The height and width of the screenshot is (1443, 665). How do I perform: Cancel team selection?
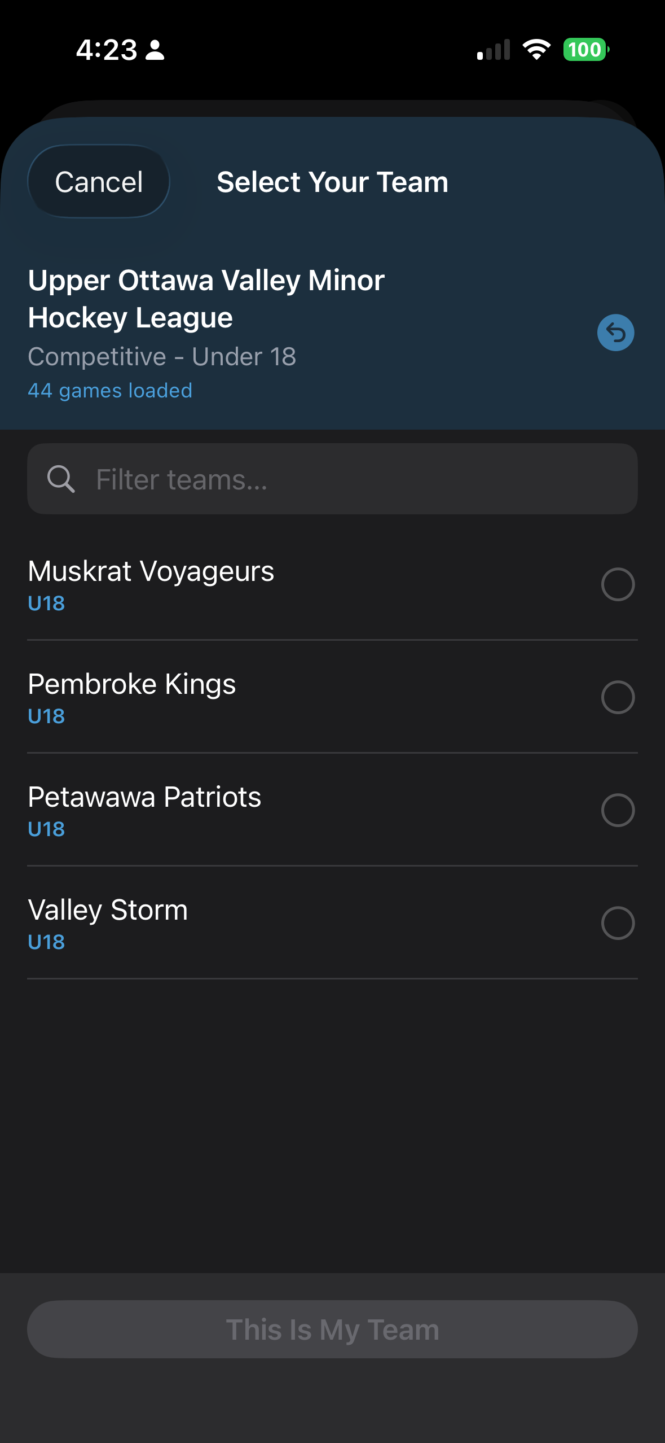tap(99, 181)
